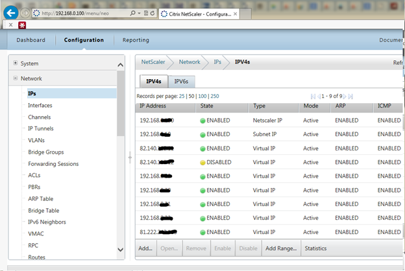Go to last page of records
The image size is (405, 271).
click(350, 96)
